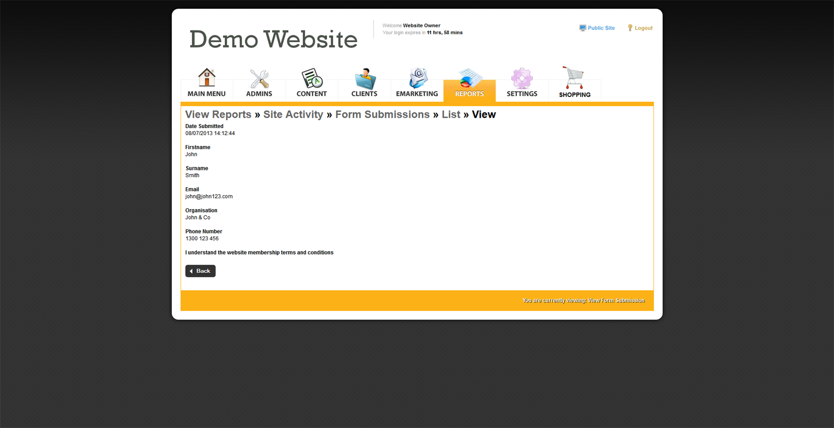This screenshot has width=834, height=428.
Task: Select the Shopping cart icon
Action: [x=574, y=78]
